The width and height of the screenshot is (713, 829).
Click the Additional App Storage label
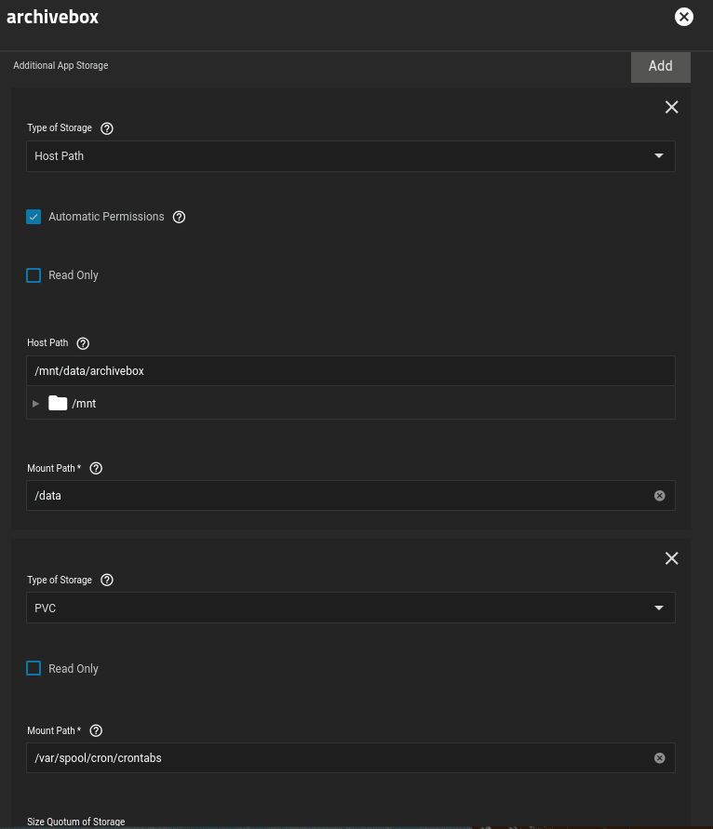61,65
